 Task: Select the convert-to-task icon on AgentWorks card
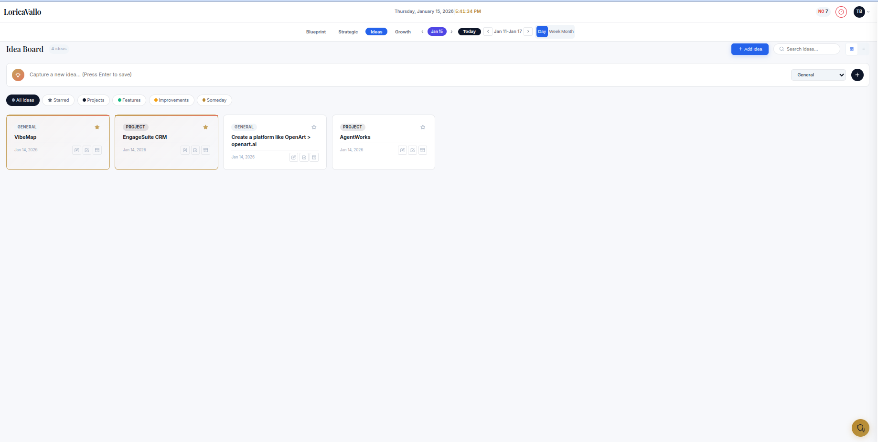click(412, 150)
